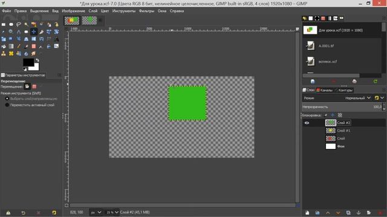Adjust opacity value with stepper arrows
This screenshot has height=217, width=387.
pyautogui.click(x=384, y=107)
